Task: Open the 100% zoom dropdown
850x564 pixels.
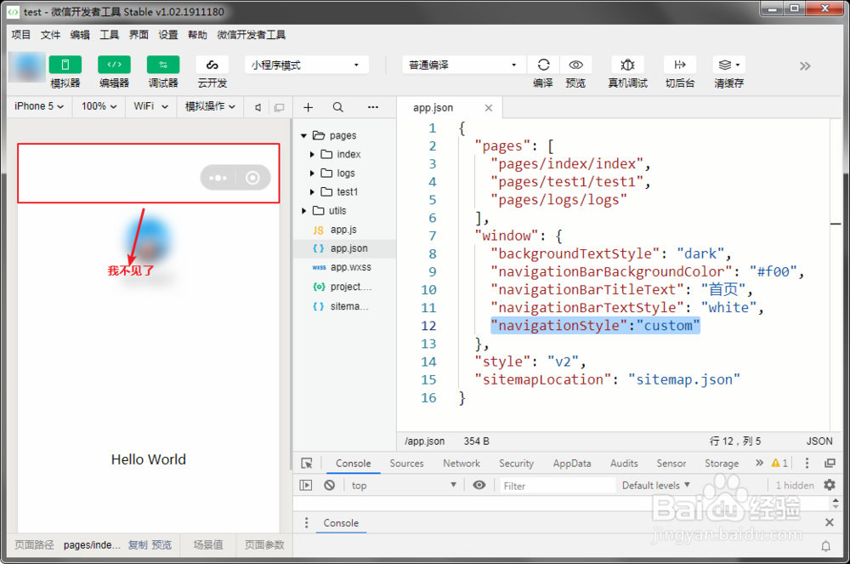Action: 99,106
